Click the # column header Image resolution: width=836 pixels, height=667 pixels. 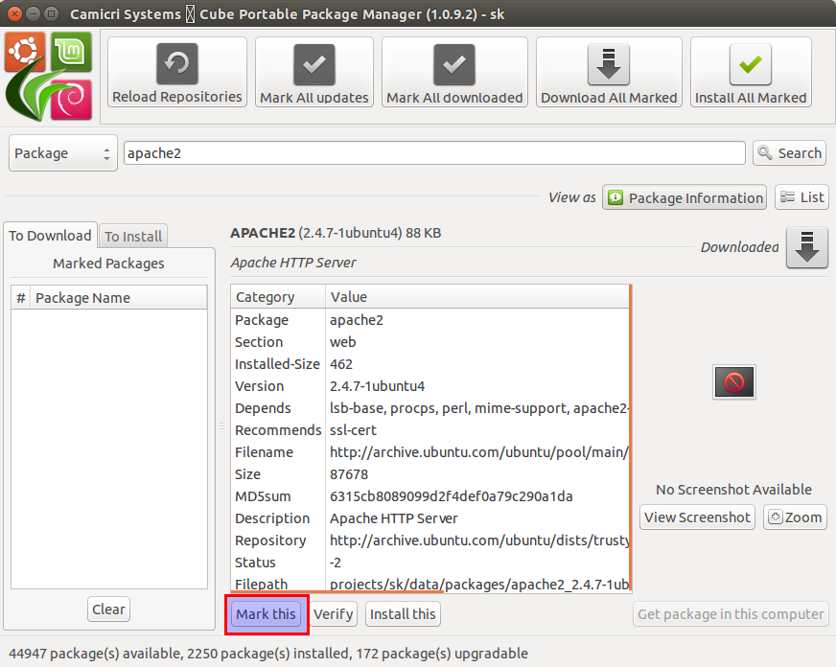click(x=21, y=298)
